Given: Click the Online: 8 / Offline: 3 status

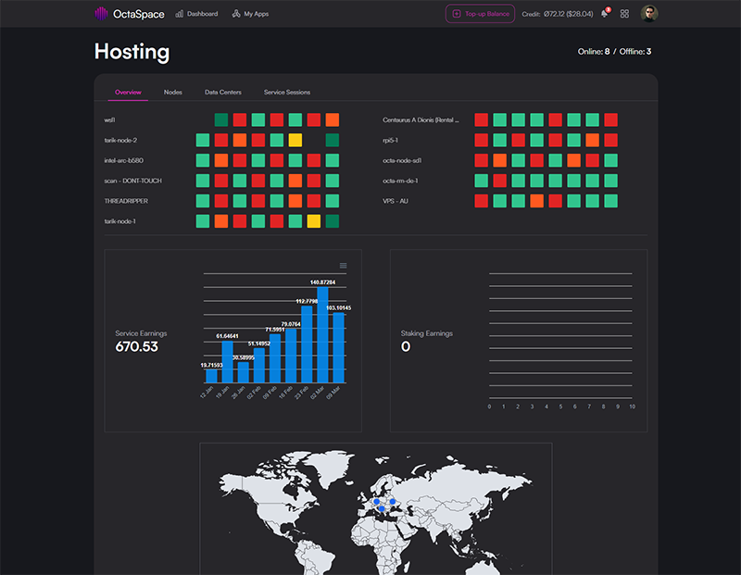Looking at the screenshot, I should coord(614,52).
